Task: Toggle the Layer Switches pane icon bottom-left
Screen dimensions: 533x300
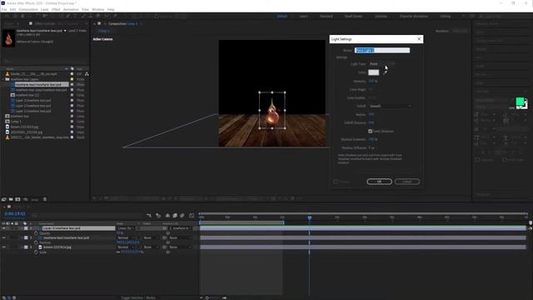Action: click(4, 297)
